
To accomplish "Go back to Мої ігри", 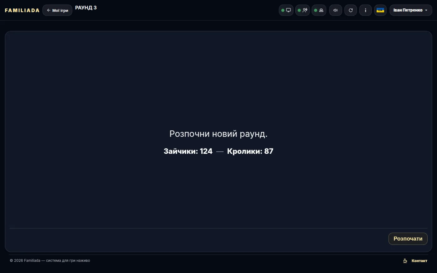I will 57,10.
